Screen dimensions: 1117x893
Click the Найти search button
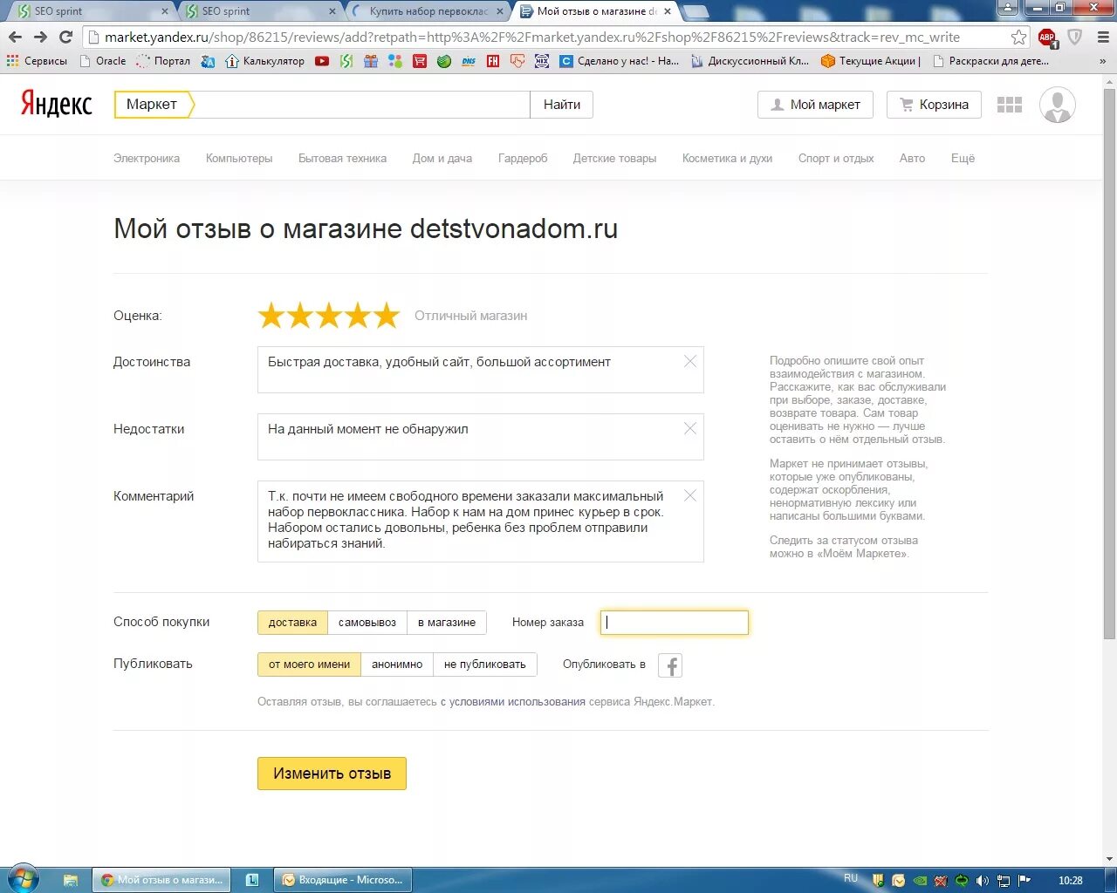coord(562,105)
